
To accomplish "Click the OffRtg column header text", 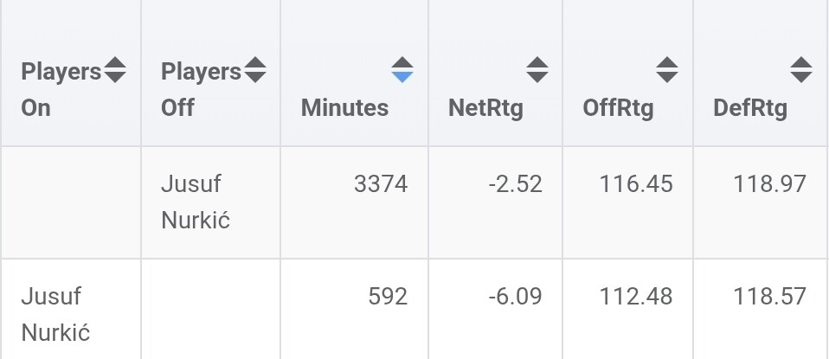I will click(x=618, y=108).
